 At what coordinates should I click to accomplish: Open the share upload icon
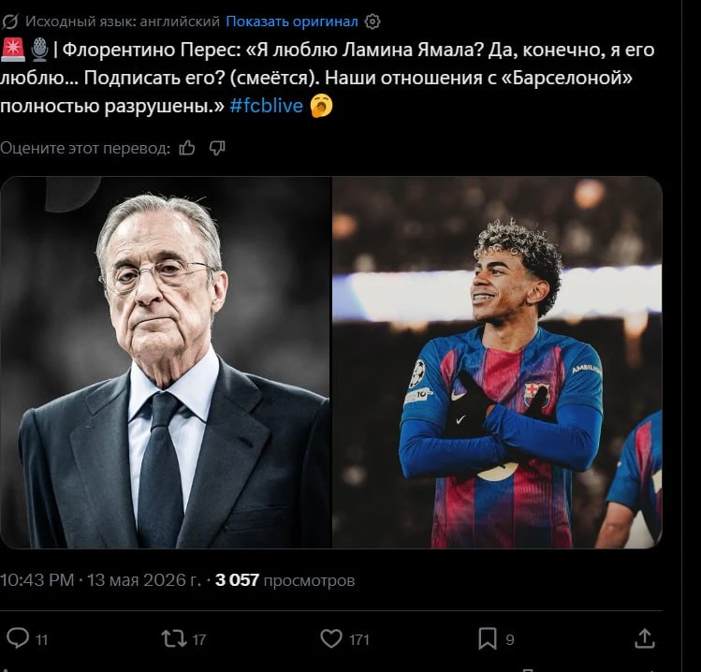645,638
